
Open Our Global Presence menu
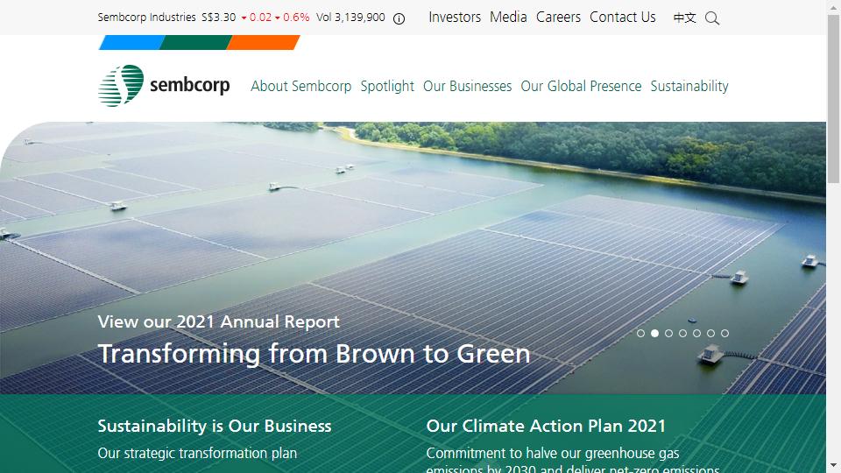pyautogui.click(x=581, y=87)
